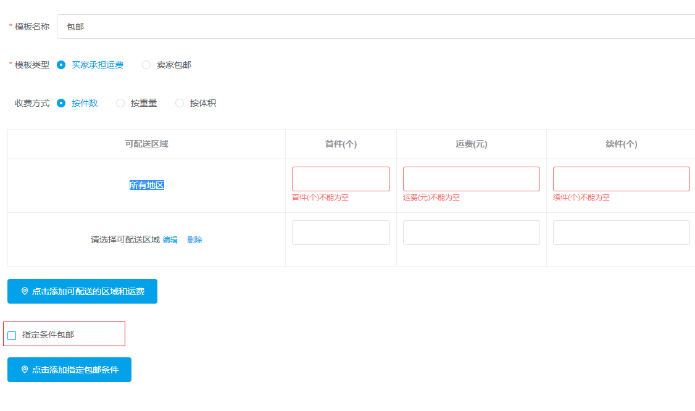695x411 pixels.
Task: Click the pin icon on 点击添加指定包邮条件 button
Action: 25,370
